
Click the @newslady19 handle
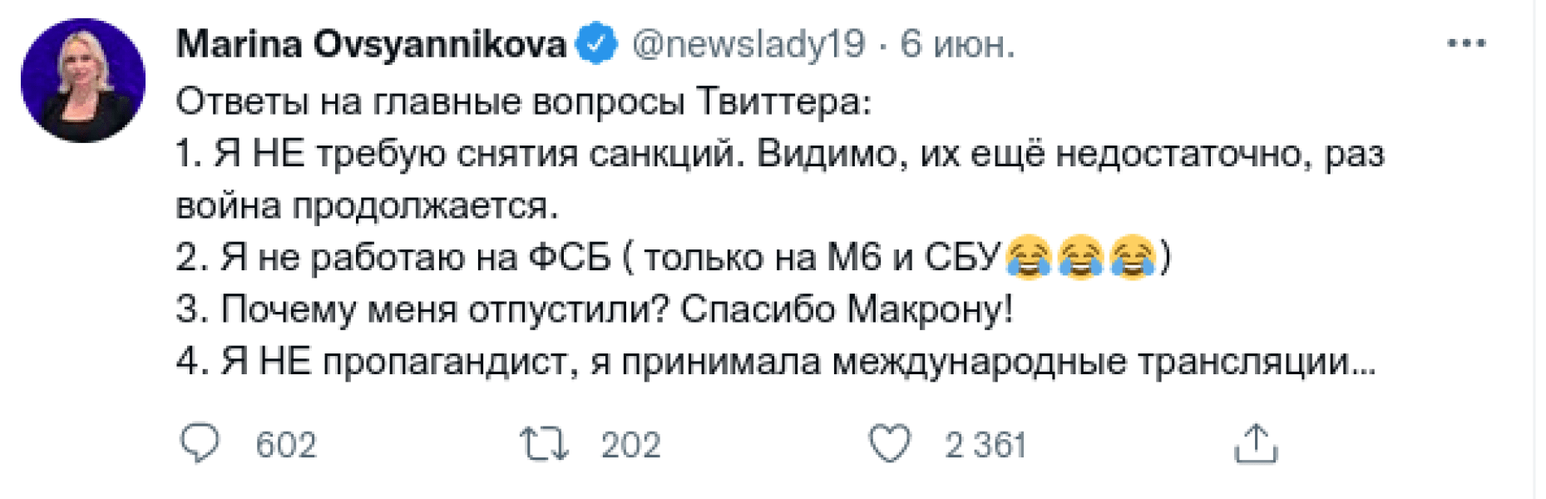tap(747, 45)
